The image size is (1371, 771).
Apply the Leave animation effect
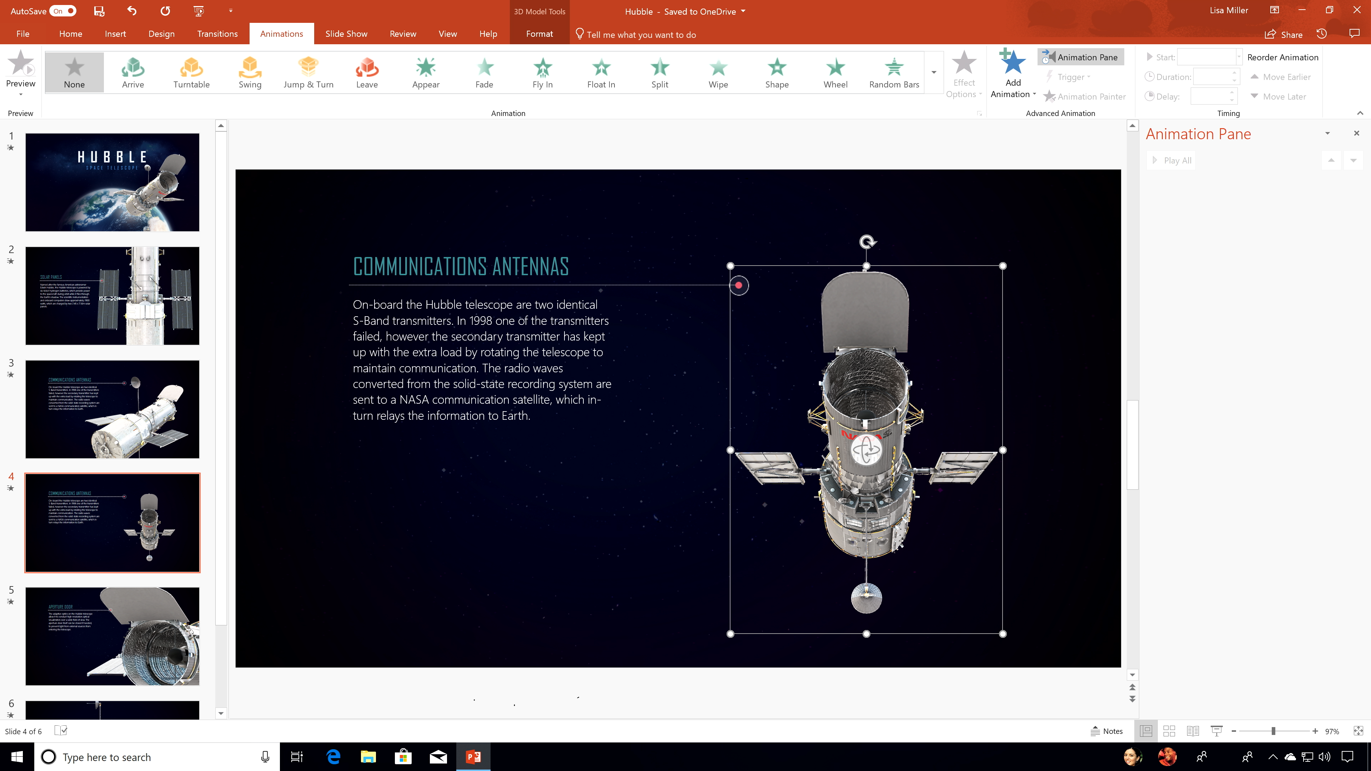coord(367,72)
